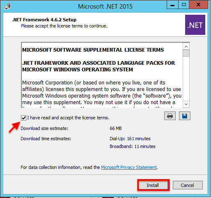Click the Install button
The image size is (211, 198).
[153, 185]
